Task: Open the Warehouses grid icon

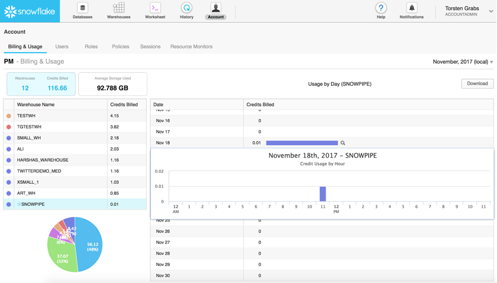Action: point(119,8)
